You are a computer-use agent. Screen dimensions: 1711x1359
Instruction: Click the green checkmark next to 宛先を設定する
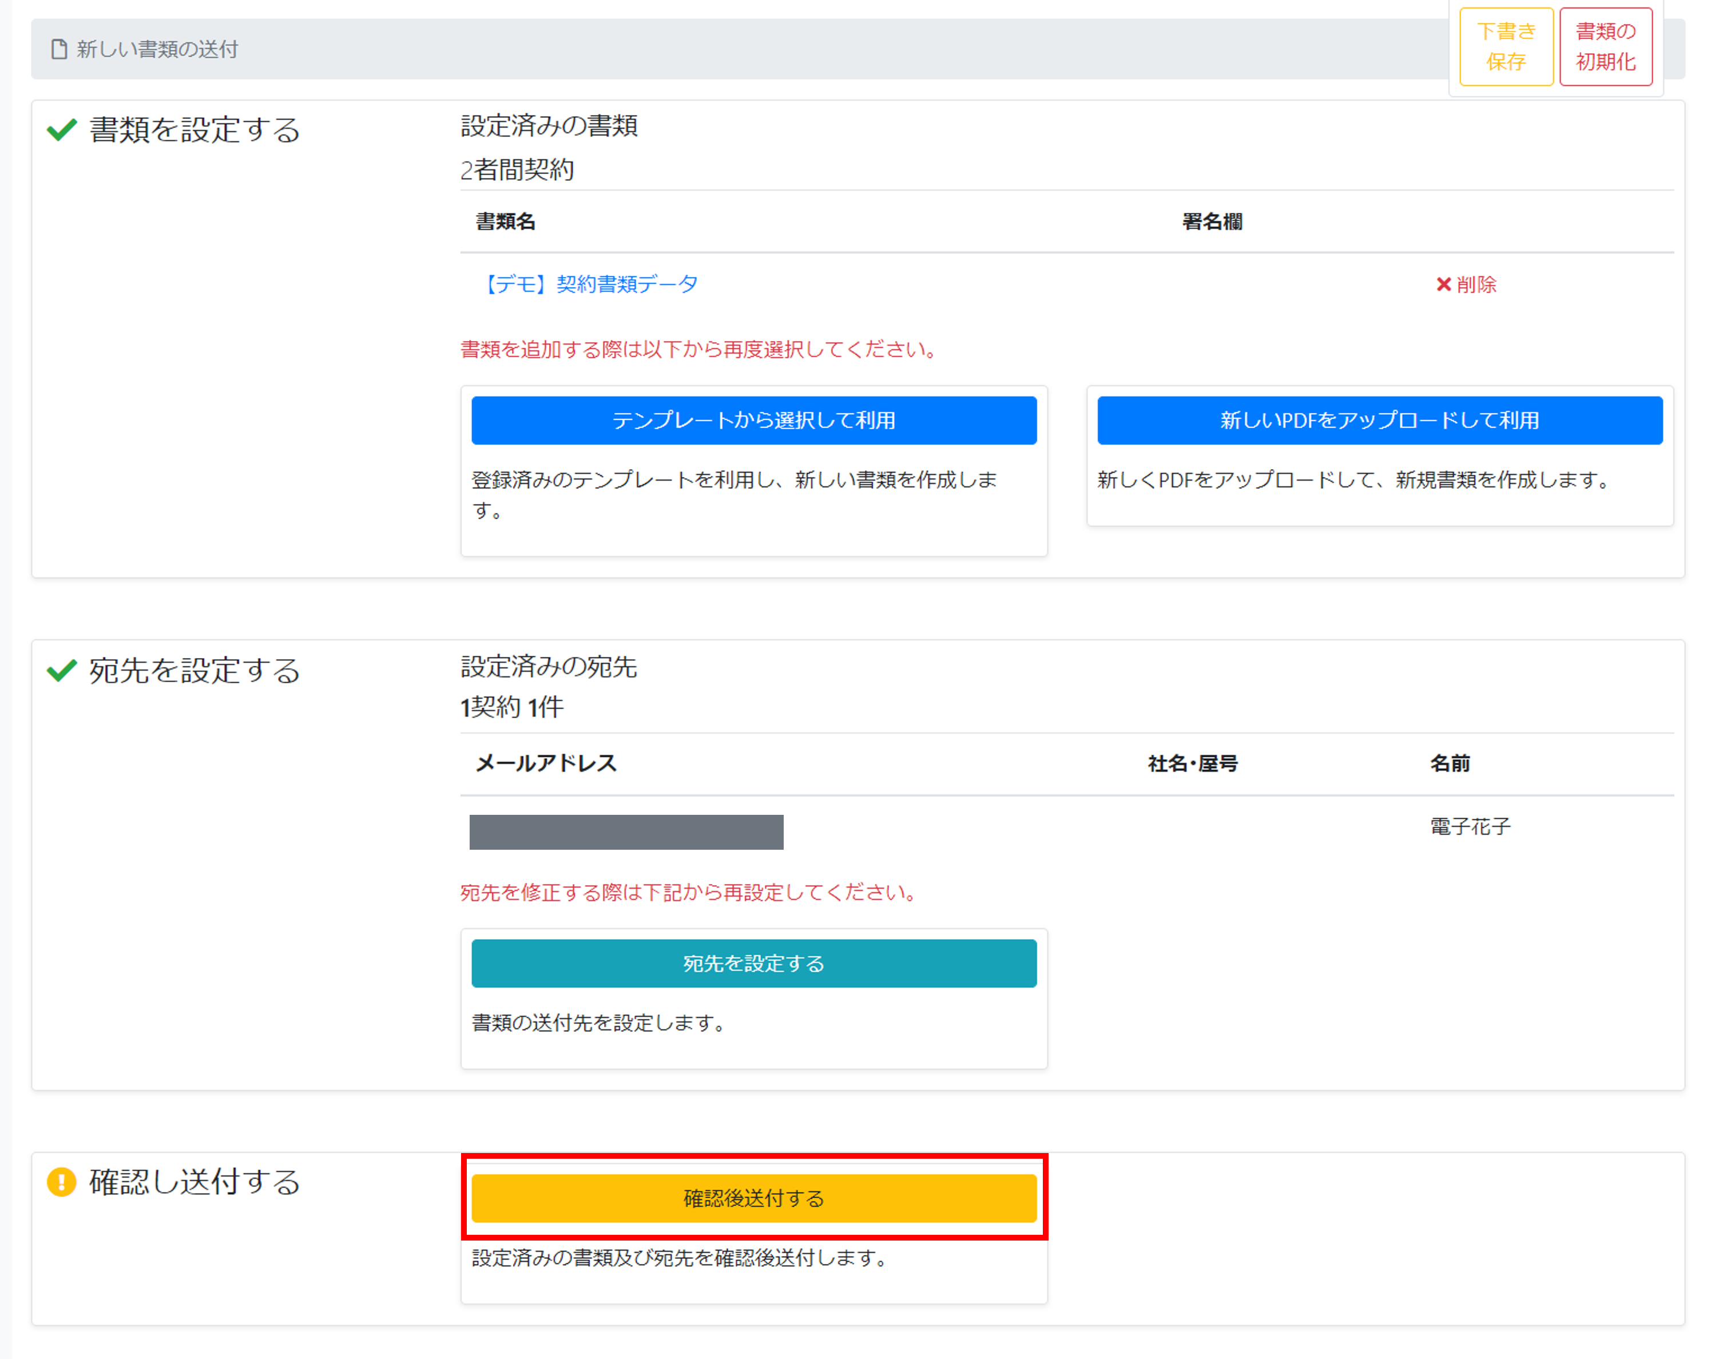click(x=62, y=671)
